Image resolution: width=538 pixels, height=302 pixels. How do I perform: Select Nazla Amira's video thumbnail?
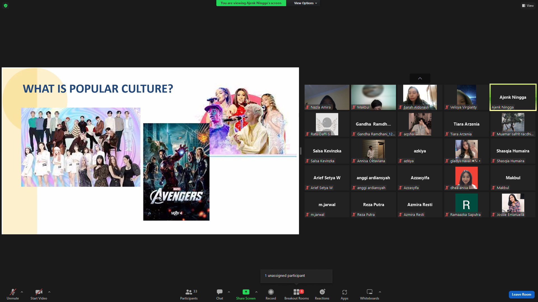[x=327, y=97]
